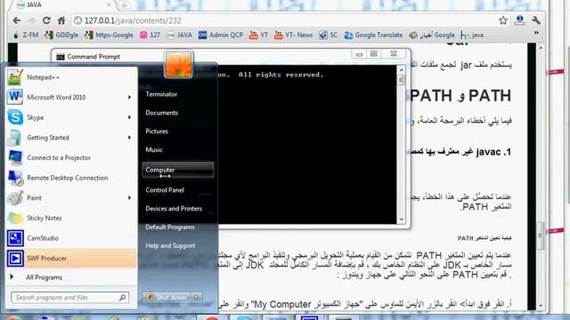Expand Microsoft Word 2010 jump list arrow
The image size is (570, 320).
129,97
